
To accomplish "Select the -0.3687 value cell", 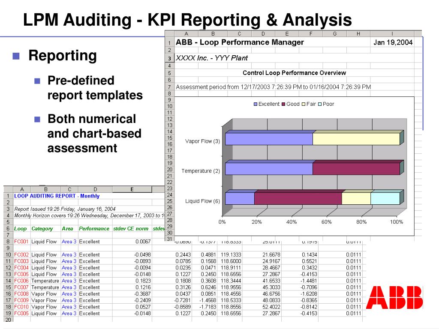I will (x=142, y=294).
